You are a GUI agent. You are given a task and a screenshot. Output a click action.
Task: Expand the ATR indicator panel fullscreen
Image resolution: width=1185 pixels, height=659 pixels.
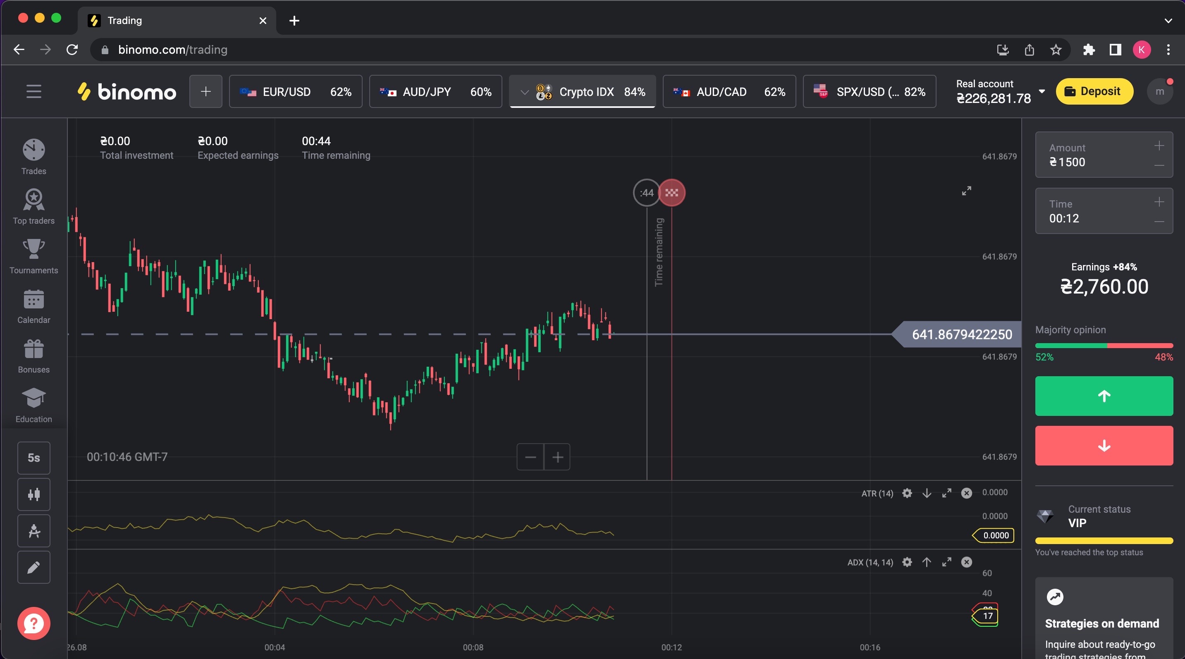click(946, 493)
